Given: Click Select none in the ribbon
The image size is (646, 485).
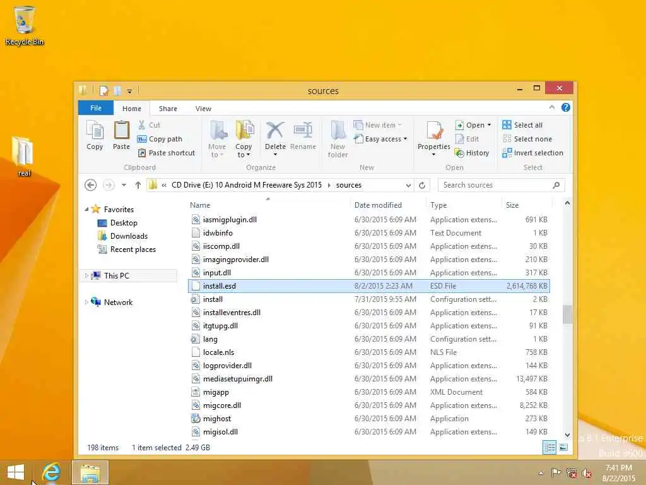Looking at the screenshot, I should (x=527, y=139).
